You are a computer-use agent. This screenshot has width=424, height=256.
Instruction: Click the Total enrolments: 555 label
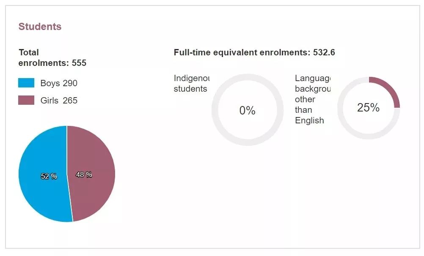[52, 57]
